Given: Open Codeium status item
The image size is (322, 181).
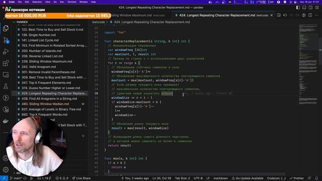Looking at the screenshot, I should [x=276, y=178].
